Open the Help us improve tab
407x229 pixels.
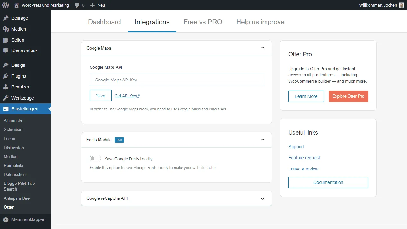point(260,22)
